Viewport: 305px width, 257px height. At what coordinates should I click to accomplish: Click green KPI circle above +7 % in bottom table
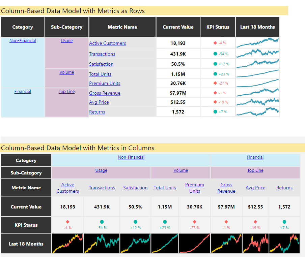(x=284, y=222)
